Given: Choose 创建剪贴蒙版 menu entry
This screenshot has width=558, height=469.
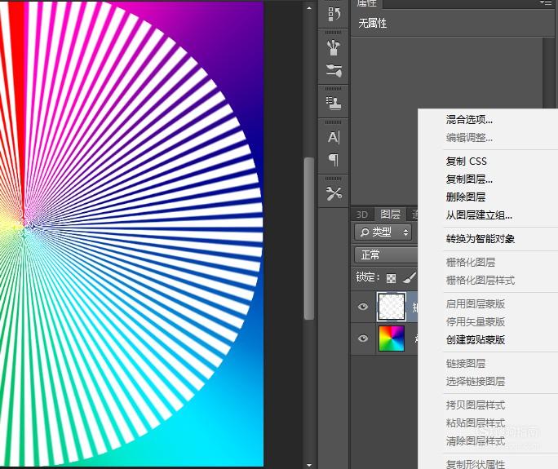Looking at the screenshot, I should coord(476,340).
